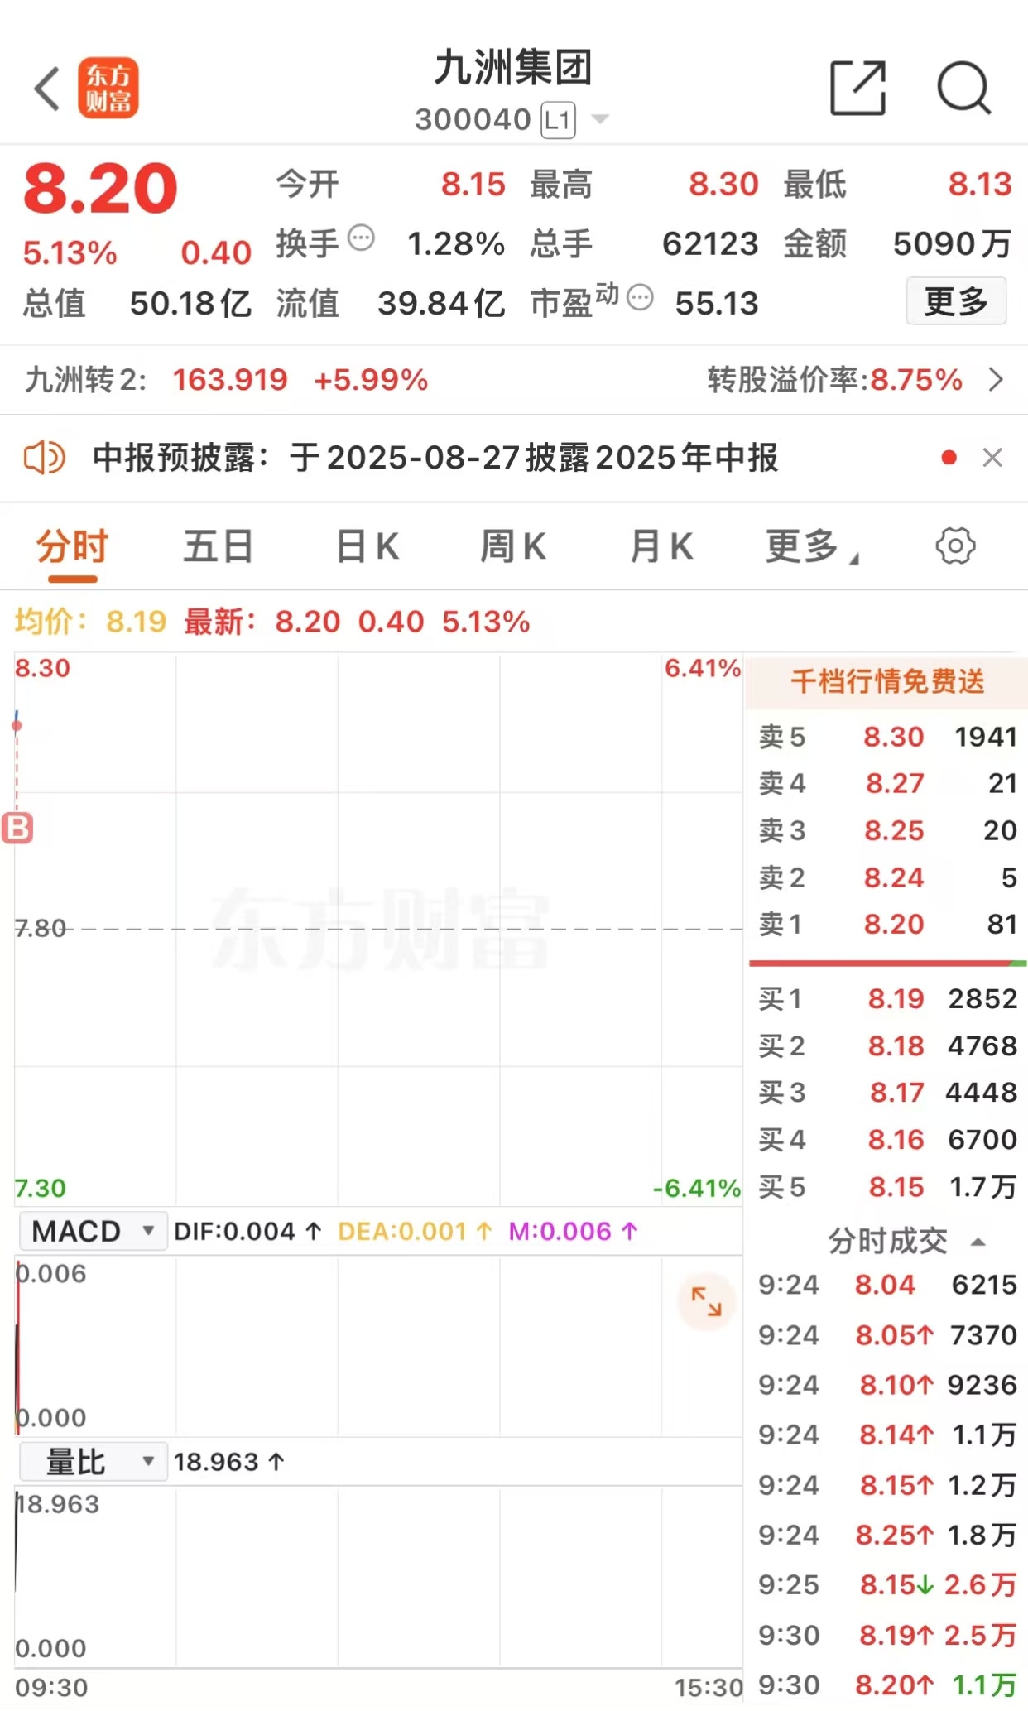This screenshot has height=1711, width=1028.
Task: Tap the 9:30 trade at 8.20
Action: (887, 1685)
